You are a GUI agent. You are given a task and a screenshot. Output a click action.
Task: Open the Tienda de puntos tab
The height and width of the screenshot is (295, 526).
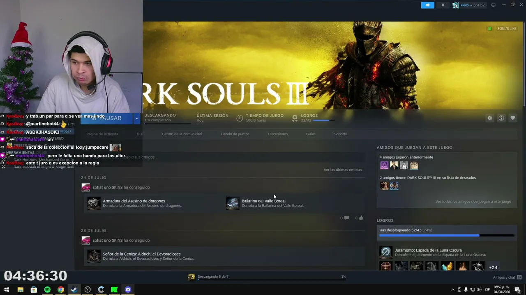235,134
